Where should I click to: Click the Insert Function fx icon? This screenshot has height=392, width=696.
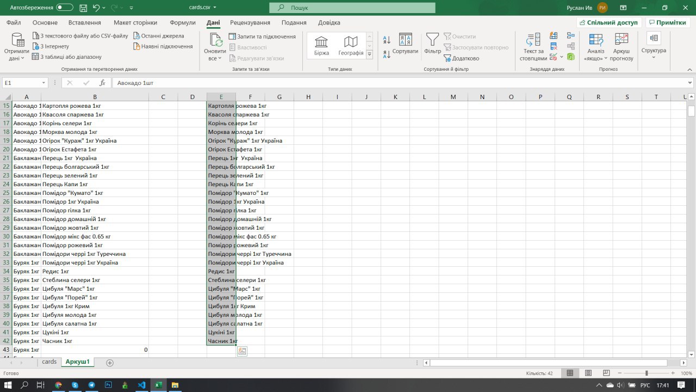(102, 83)
